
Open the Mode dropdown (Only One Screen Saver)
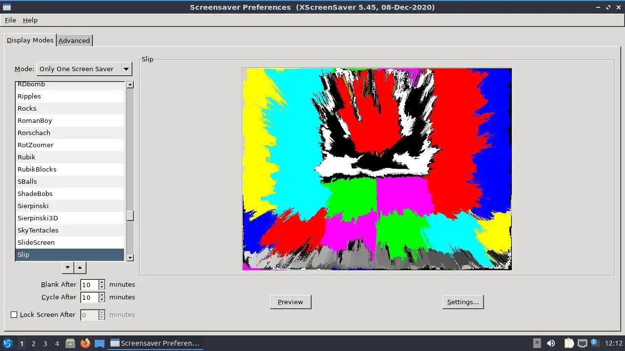pyautogui.click(x=84, y=69)
